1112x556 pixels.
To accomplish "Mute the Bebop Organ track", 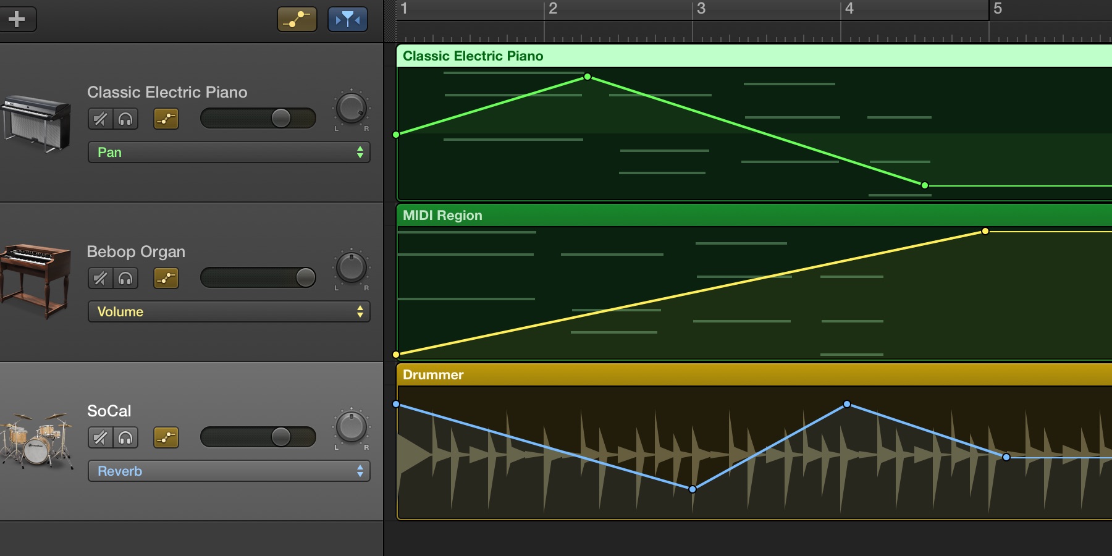I will pyautogui.click(x=100, y=278).
